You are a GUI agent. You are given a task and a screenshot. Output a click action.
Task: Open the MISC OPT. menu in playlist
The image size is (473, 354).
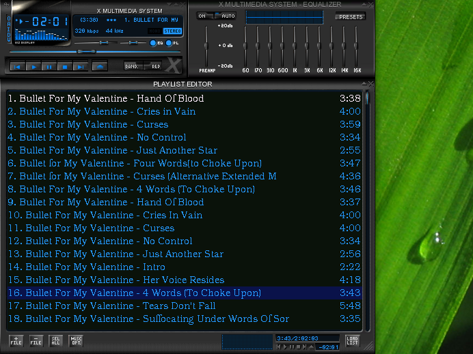[76, 341]
